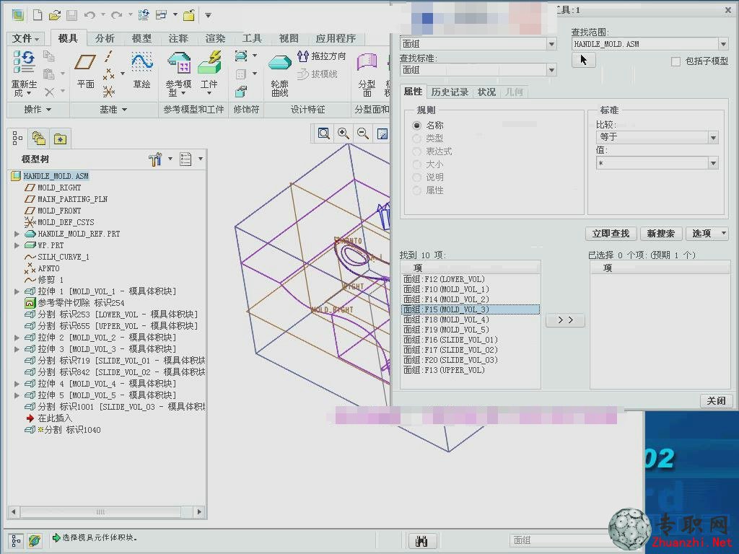Select MAIN_PARTING_PLN in model tree
Image resolution: width=739 pixels, height=554 pixels.
pyautogui.click(x=72, y=199)
